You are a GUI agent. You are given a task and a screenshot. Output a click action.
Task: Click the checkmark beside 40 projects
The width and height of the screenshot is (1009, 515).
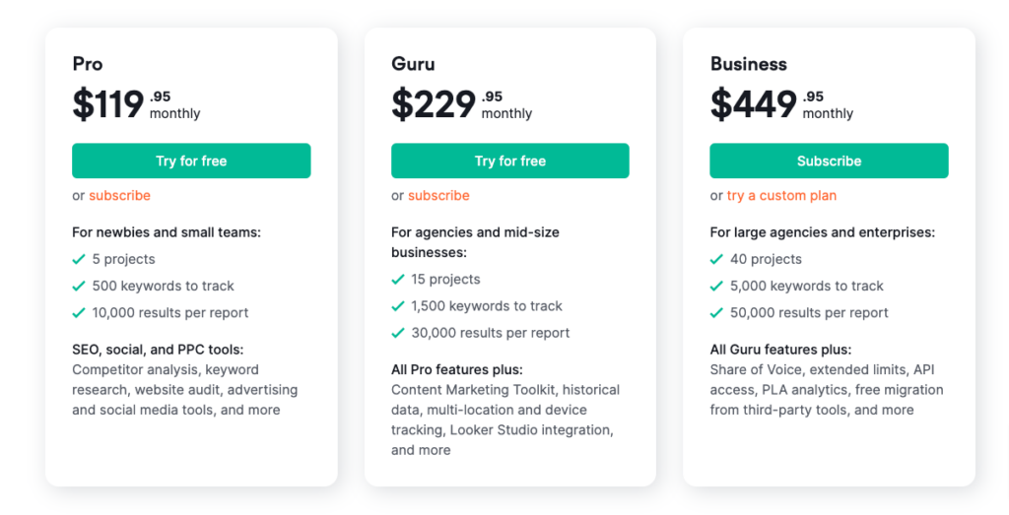(716, 259)
